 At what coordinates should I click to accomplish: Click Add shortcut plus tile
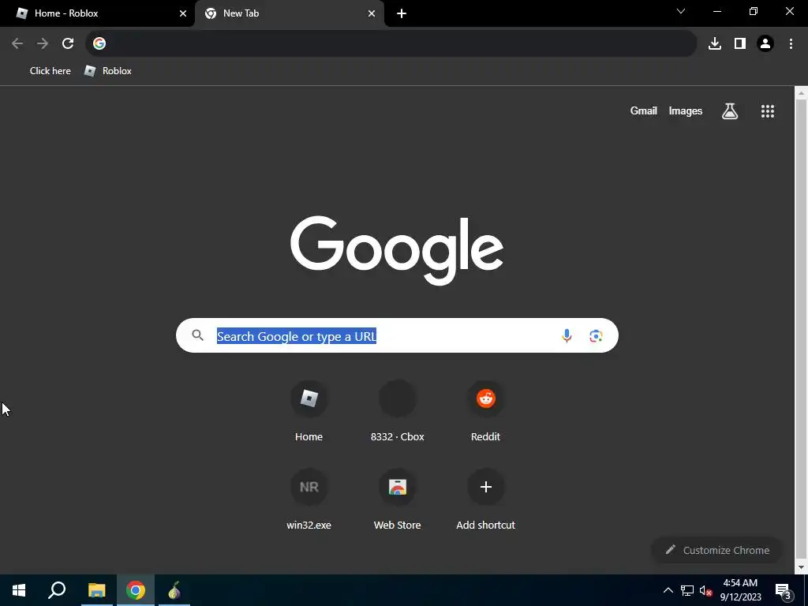pyautogui.click(x=485, y=499)
